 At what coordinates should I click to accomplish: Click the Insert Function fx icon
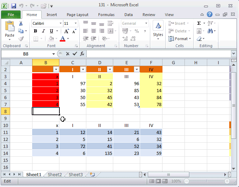(x=82, y=54)
